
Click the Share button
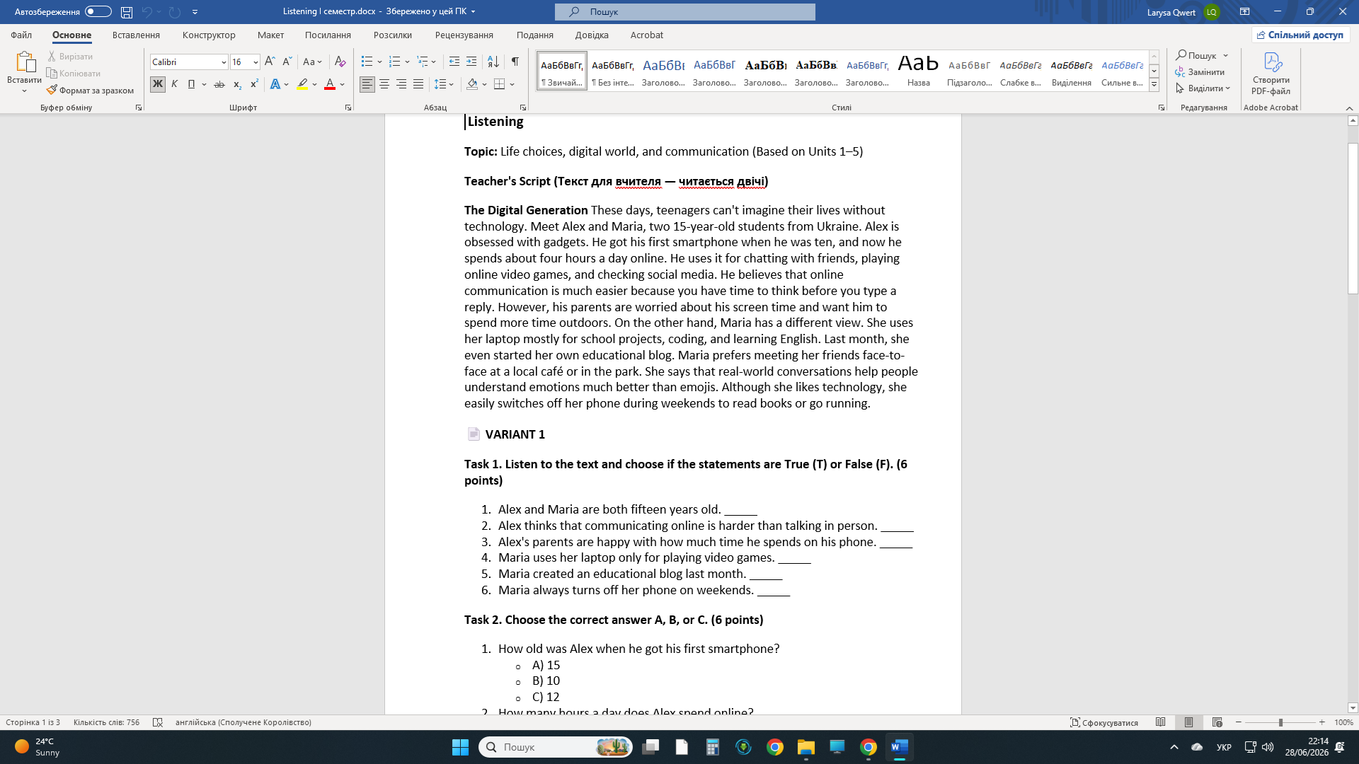point(1301,35)
